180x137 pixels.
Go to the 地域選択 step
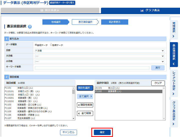coord(56,22)
